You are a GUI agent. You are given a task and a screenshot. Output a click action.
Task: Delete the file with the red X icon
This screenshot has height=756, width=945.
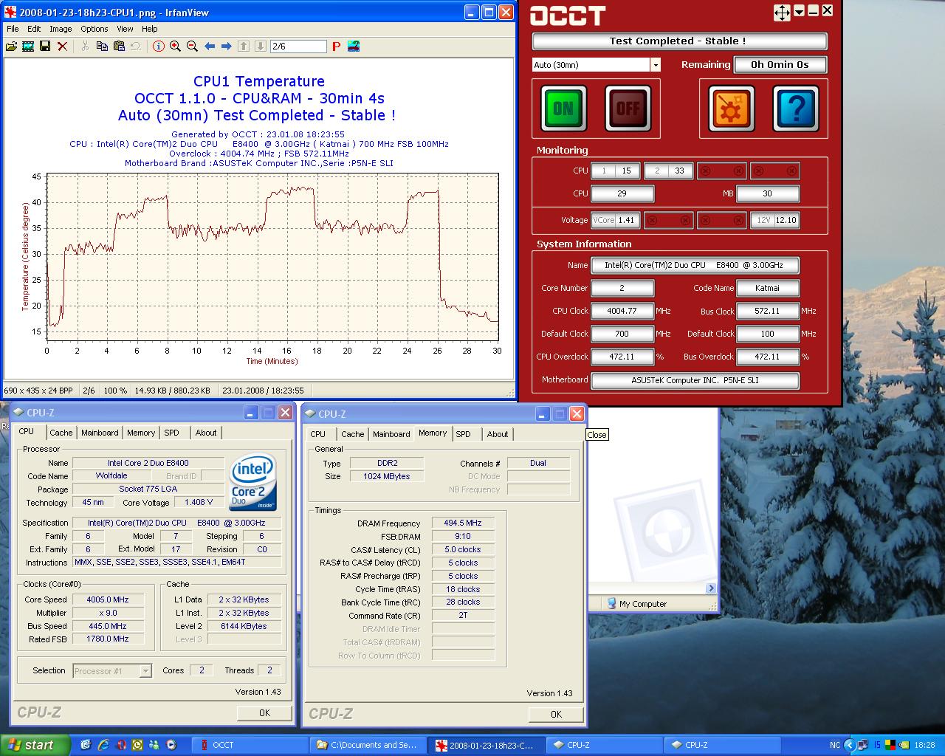click(x=63, y=47)
